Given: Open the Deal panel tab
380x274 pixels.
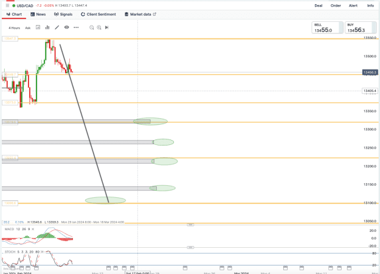Looking at the screenshot, I should pyautogui.click(x=319, y=5).
